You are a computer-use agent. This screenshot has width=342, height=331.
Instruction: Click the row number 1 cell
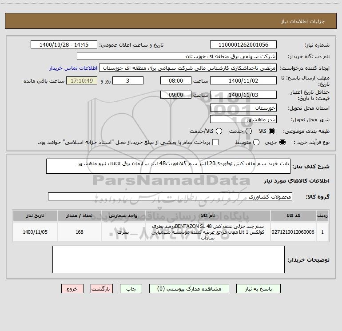pyautogui.click(x=322, y=232)
